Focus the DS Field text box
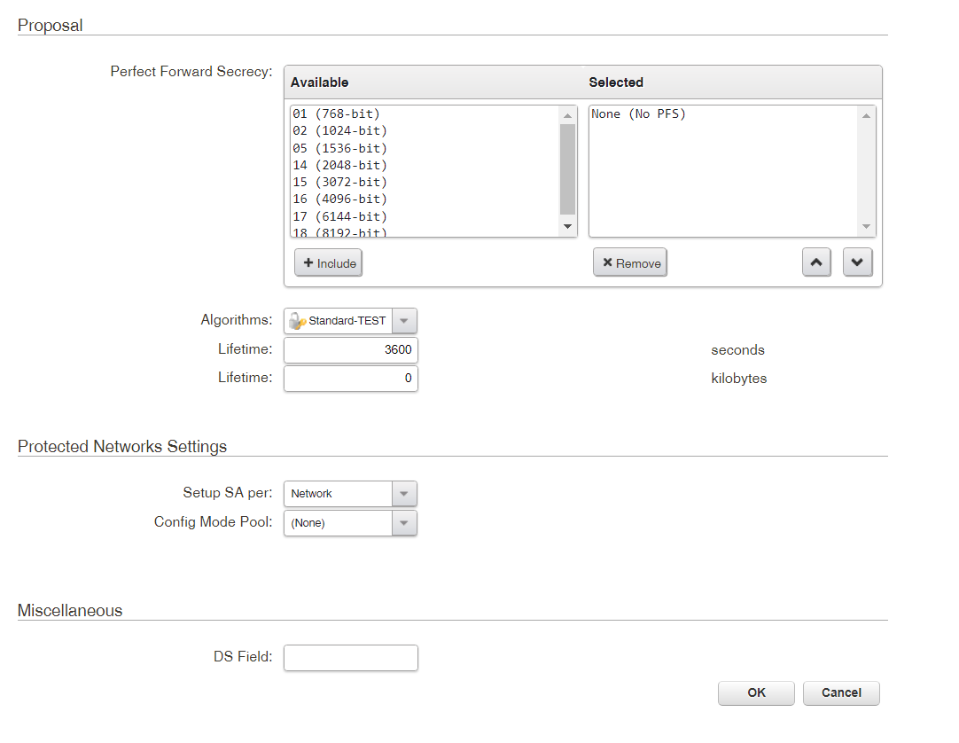The width and height of the screenshot is (959, 743). (x=350, y=658)
